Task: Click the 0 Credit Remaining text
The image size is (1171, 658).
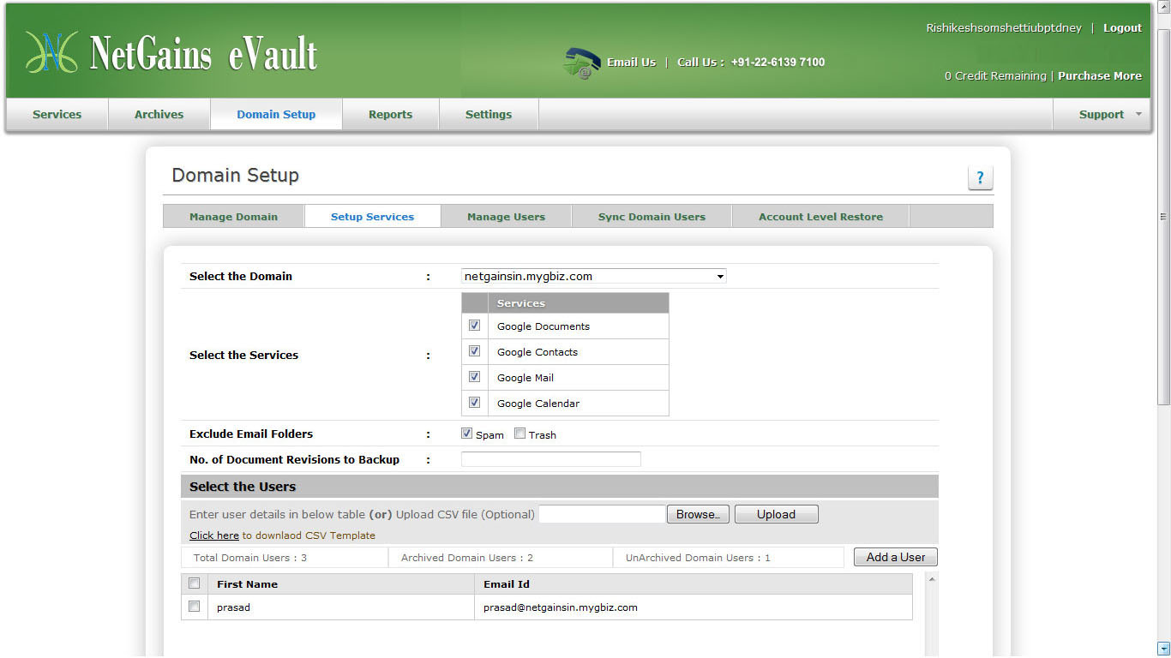Action: [x=995, y=76]
